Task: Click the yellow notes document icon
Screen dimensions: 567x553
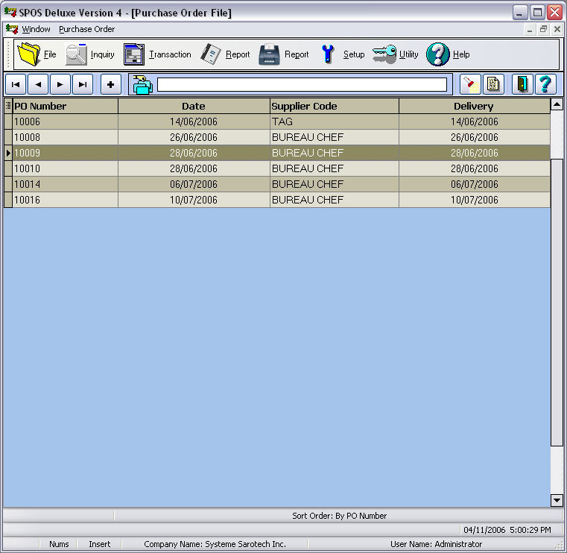Action: (x=493, y=85)
